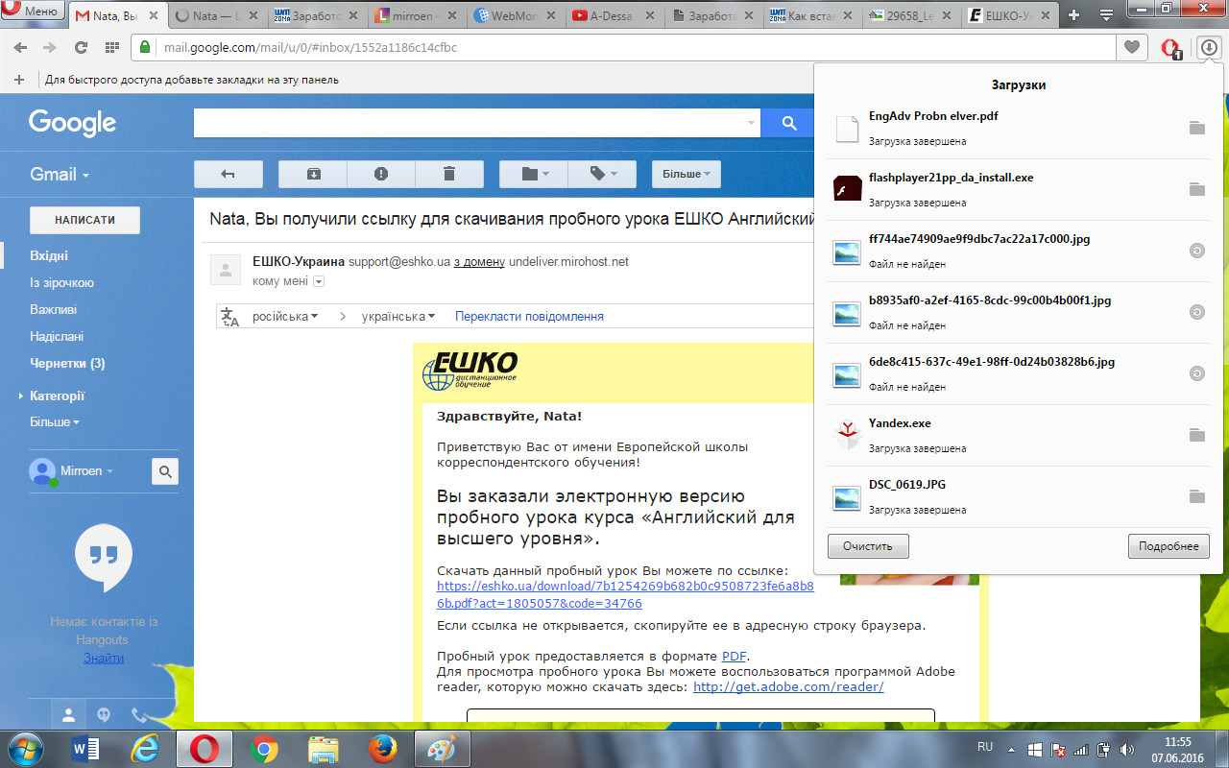1229x768 pixels.
Task: Open folder for flashplayer21pp_da_install.exe download
Action: click(x=1196, y=189)
